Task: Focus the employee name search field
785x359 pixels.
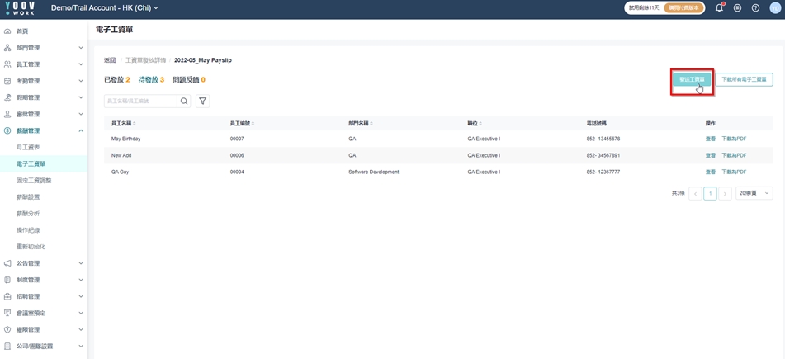Action: (x=140, y=102)
